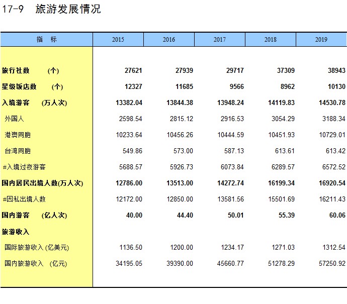Click the cell value 60.06

337,216
